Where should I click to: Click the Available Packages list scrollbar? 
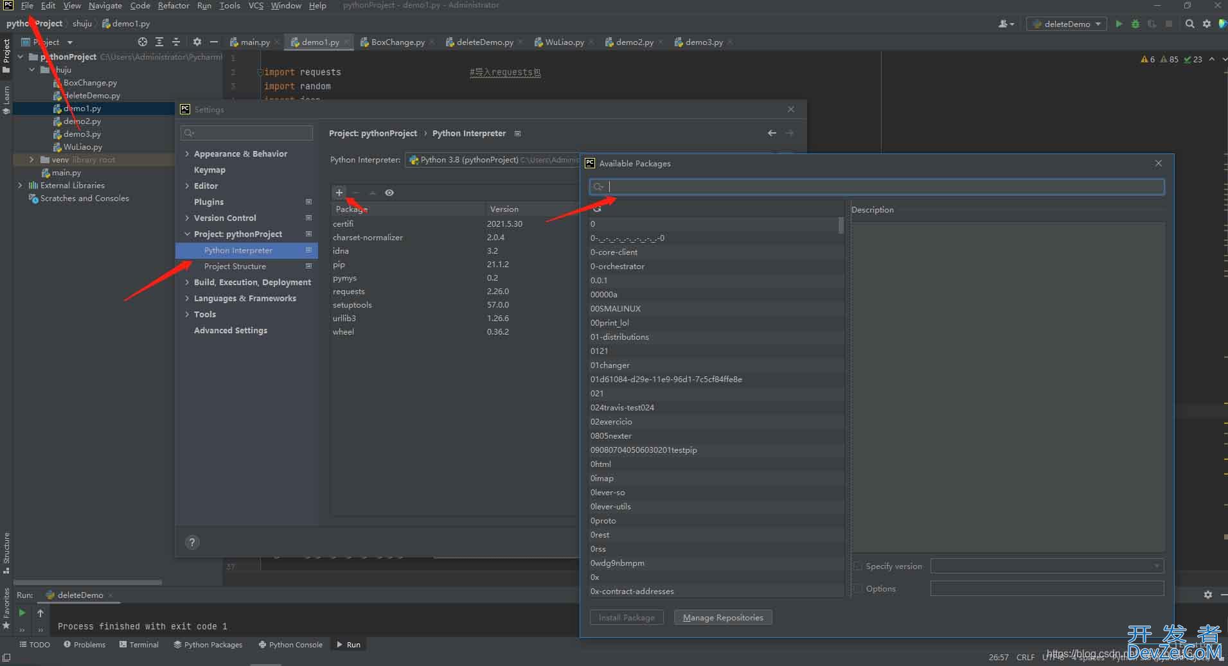tap(841, 225)
